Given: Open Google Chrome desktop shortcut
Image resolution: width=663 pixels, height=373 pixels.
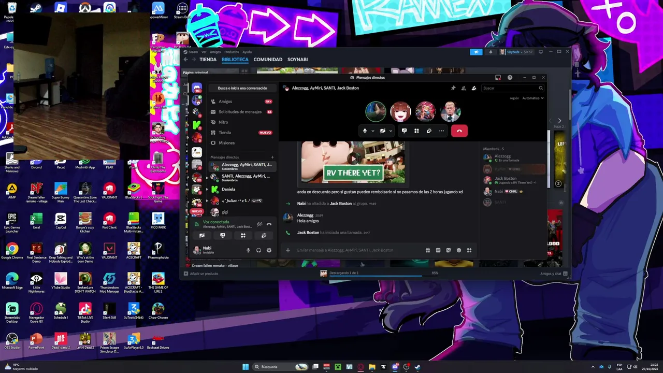Looking at the screenshot, I should click(12, 251).
